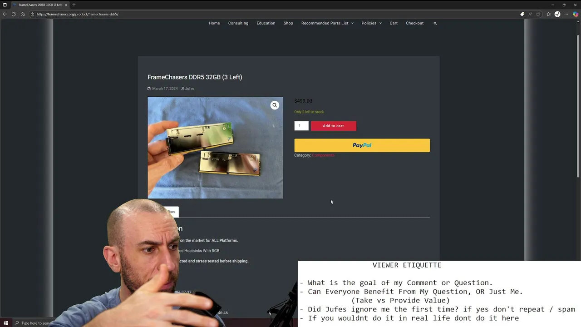581x327 pixels.
Task: Open the site search magnifier
Action: [x=435, y=23]
